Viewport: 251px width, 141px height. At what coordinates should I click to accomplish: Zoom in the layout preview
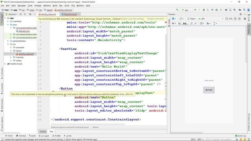235,19
